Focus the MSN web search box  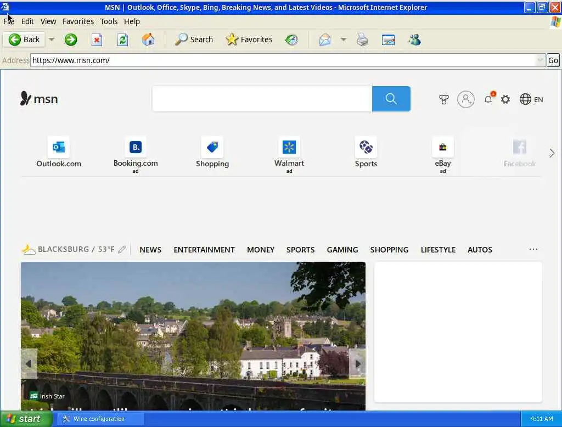[262, 99]
